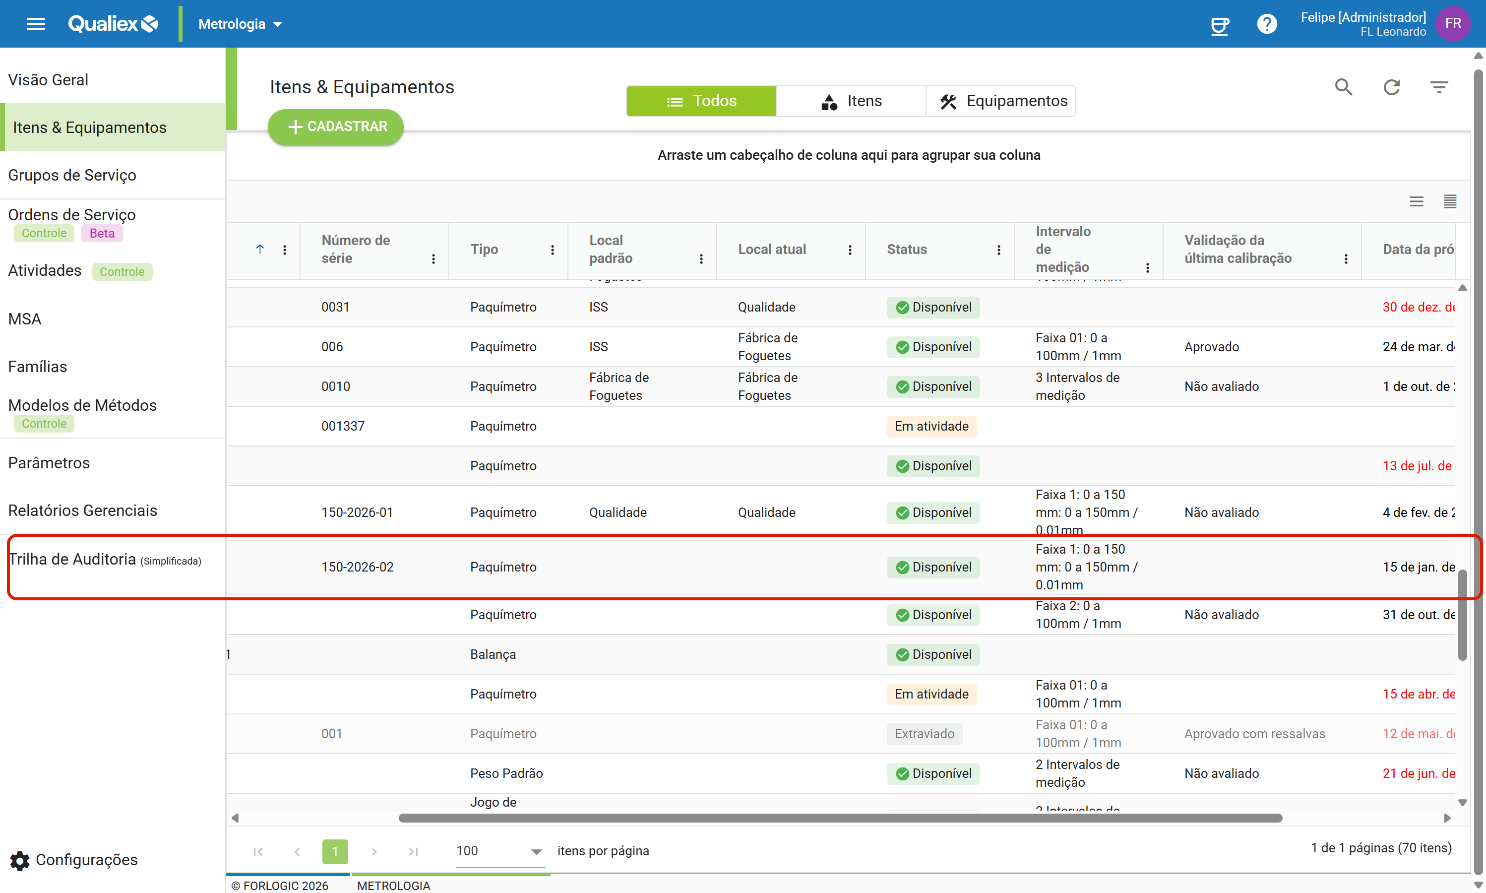Click the search magnifier icon
Screen dimensions: 1486x893
(x=1344, y=87)
